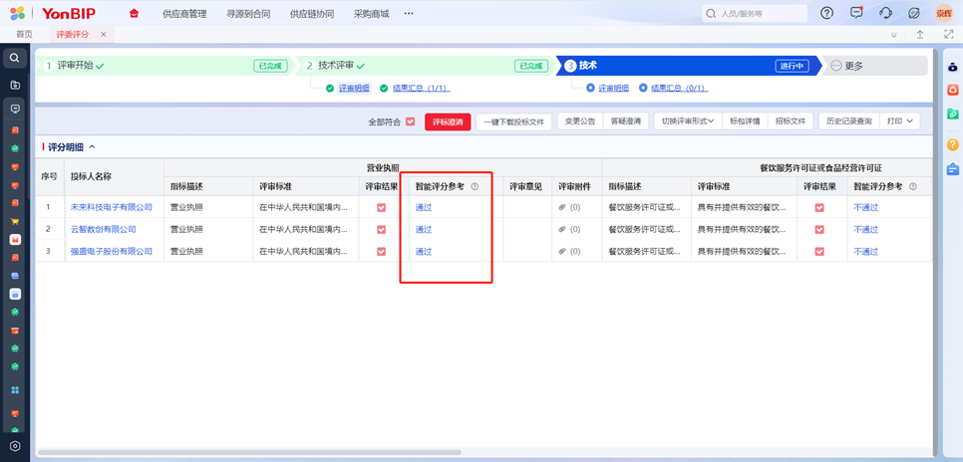Open the blue four-square apps grid icon
This screenshot has width=963, height=462.
[15, 390]
